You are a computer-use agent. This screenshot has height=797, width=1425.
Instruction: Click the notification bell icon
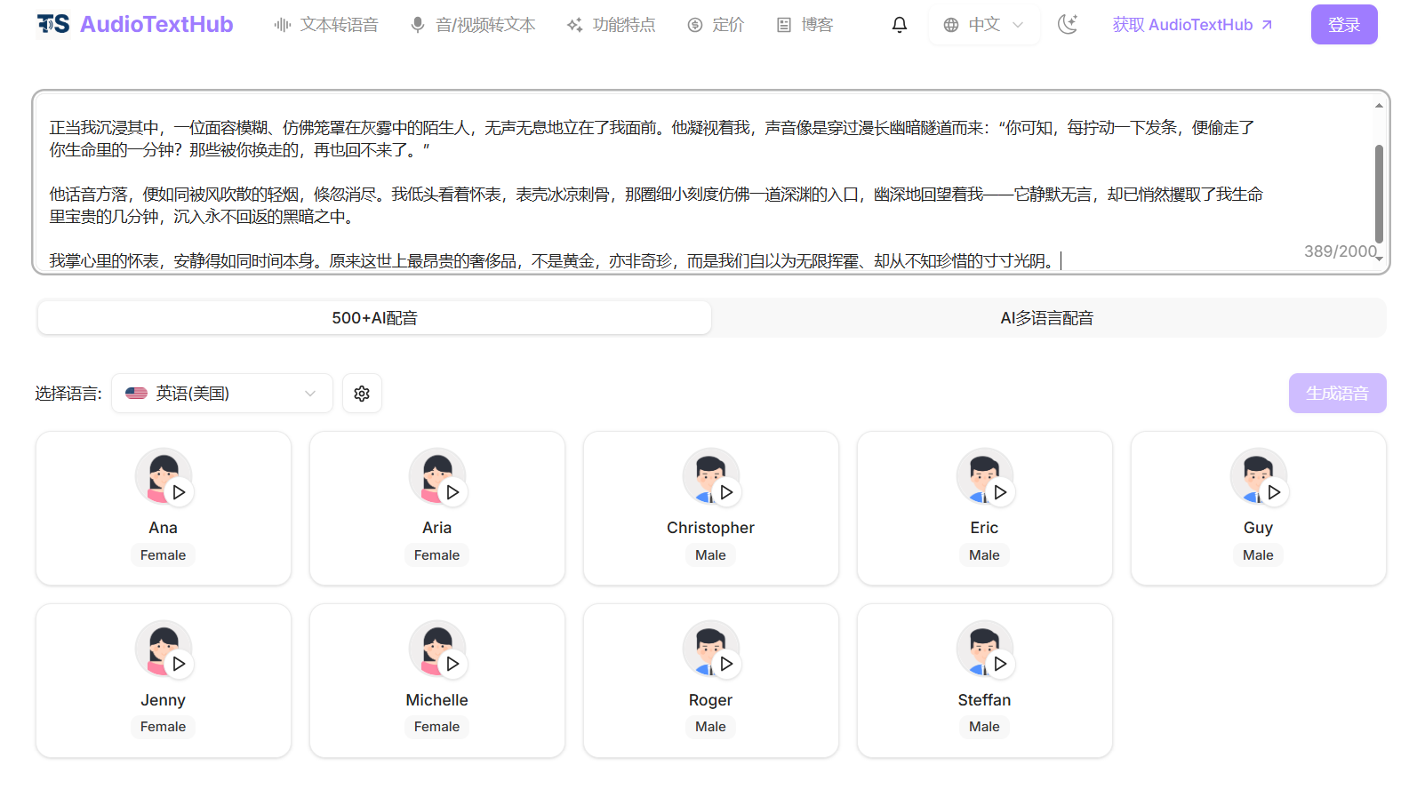[x=899, y=25]
